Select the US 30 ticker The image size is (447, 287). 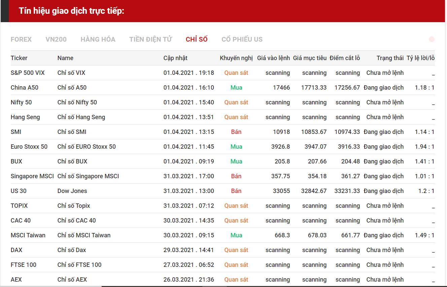pyautogui.click(x=19, y=191)
